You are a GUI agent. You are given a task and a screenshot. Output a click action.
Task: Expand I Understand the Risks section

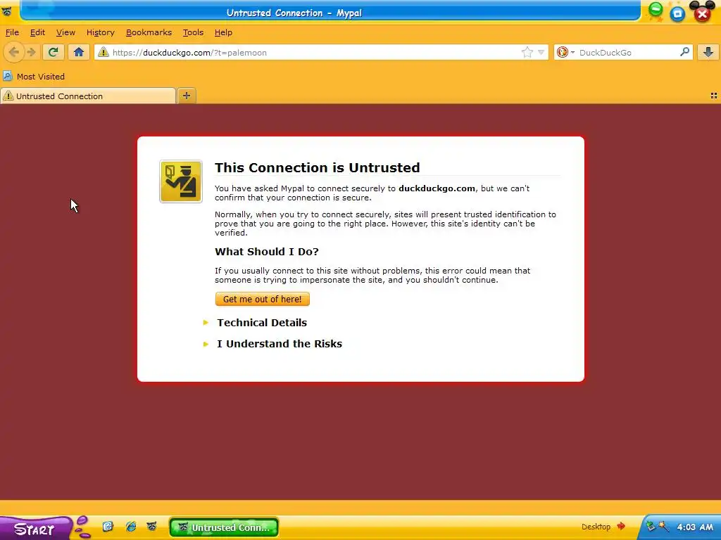(279, 343)
